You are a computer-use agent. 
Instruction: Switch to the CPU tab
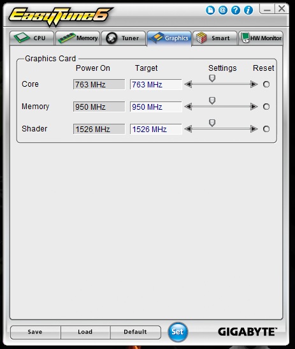(32, 38)
